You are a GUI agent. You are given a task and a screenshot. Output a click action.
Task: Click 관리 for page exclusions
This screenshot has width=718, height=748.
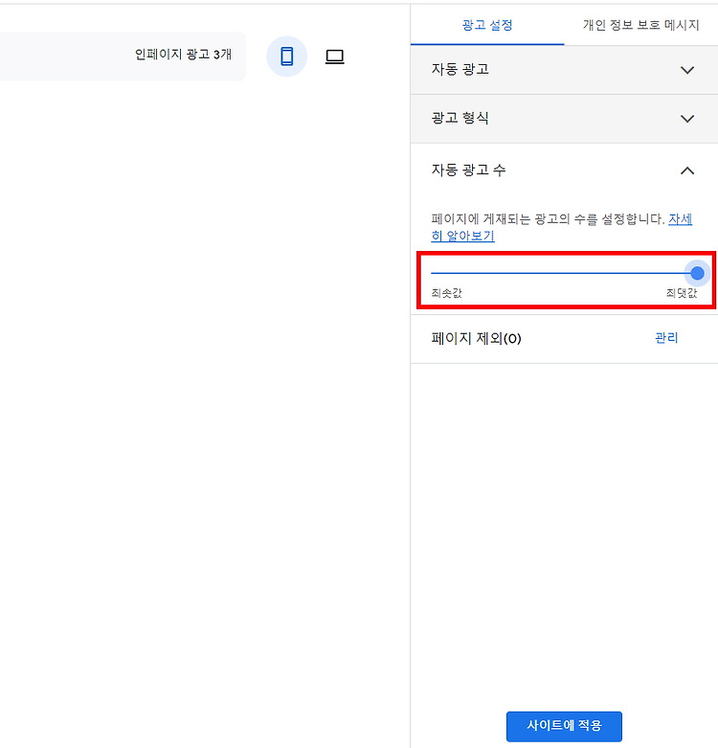tap(666, 338)
